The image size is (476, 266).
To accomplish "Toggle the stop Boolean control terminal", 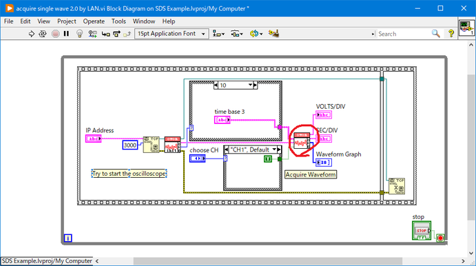I will [422, 231].
